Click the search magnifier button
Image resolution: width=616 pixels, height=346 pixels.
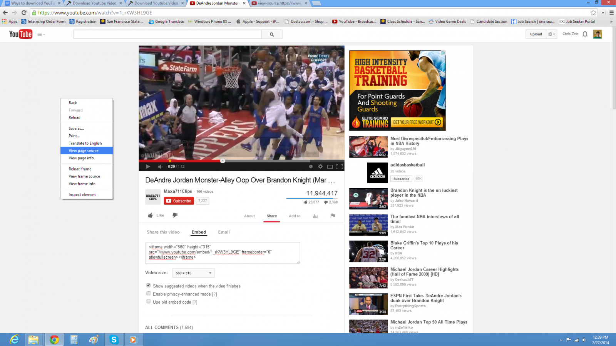272,34
